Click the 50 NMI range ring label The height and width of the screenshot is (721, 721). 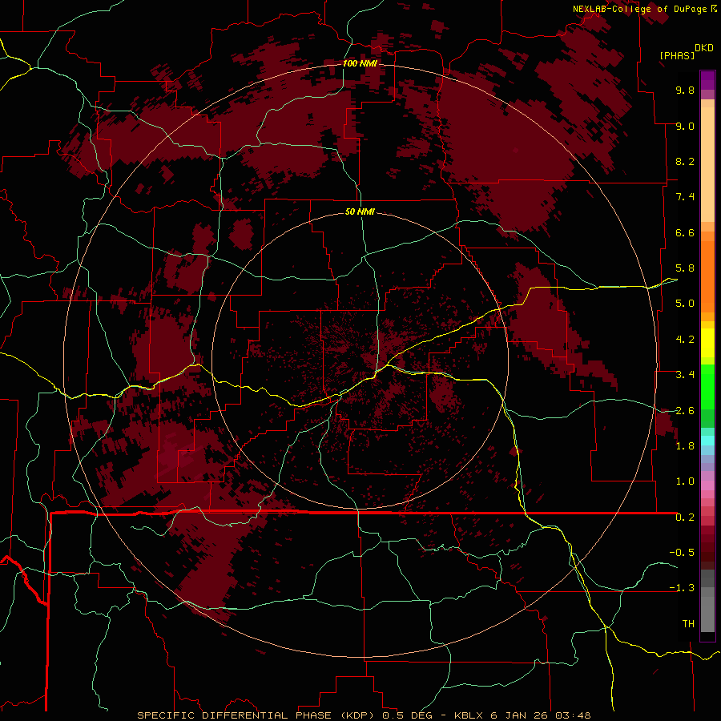(x=360, y=211)
